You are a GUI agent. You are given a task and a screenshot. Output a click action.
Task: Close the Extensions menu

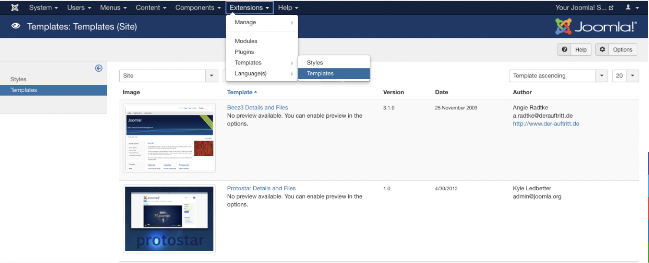(x=249, y=7)
